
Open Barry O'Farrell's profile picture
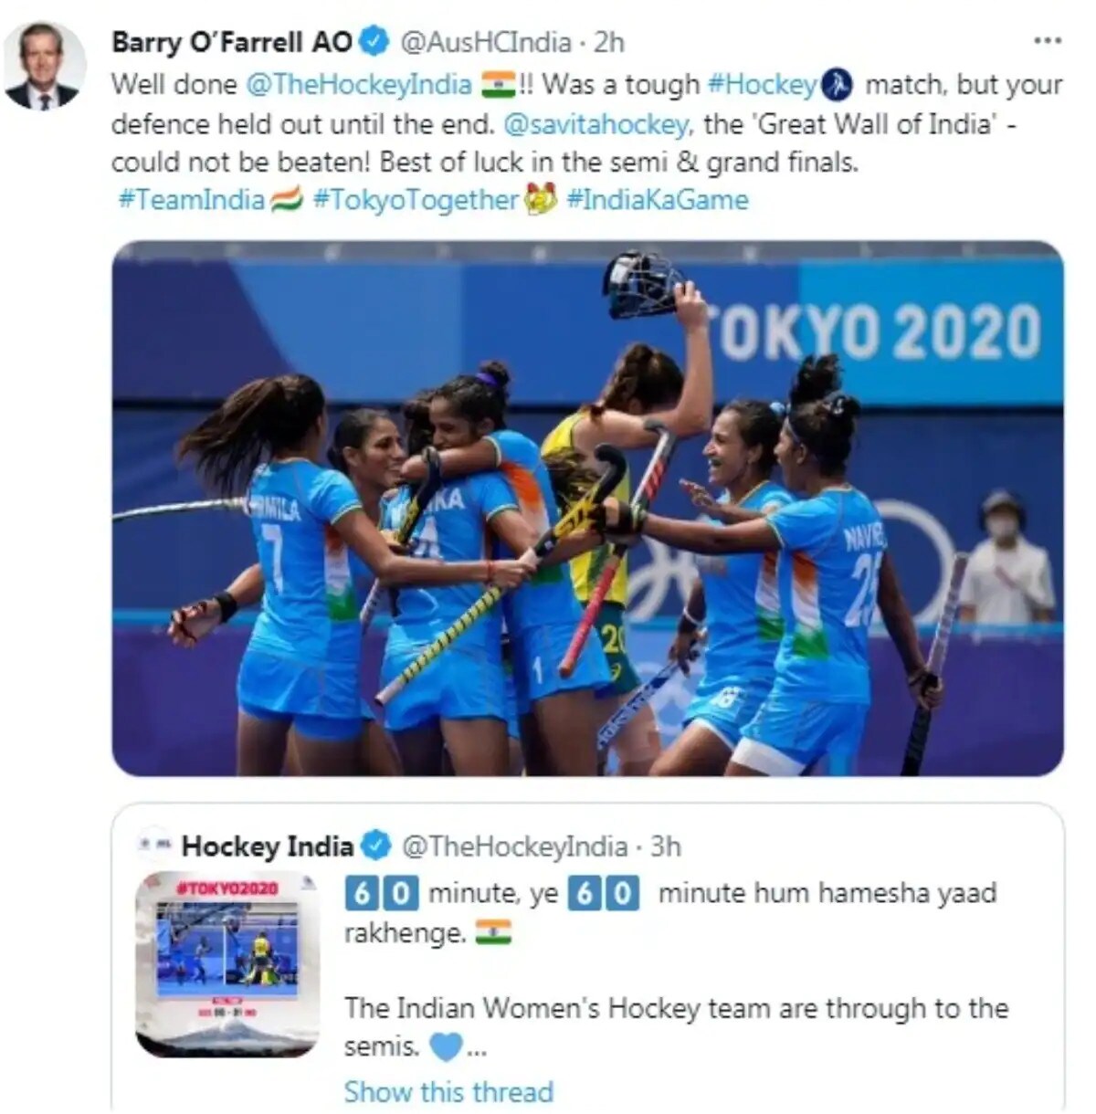pos(45,65)
